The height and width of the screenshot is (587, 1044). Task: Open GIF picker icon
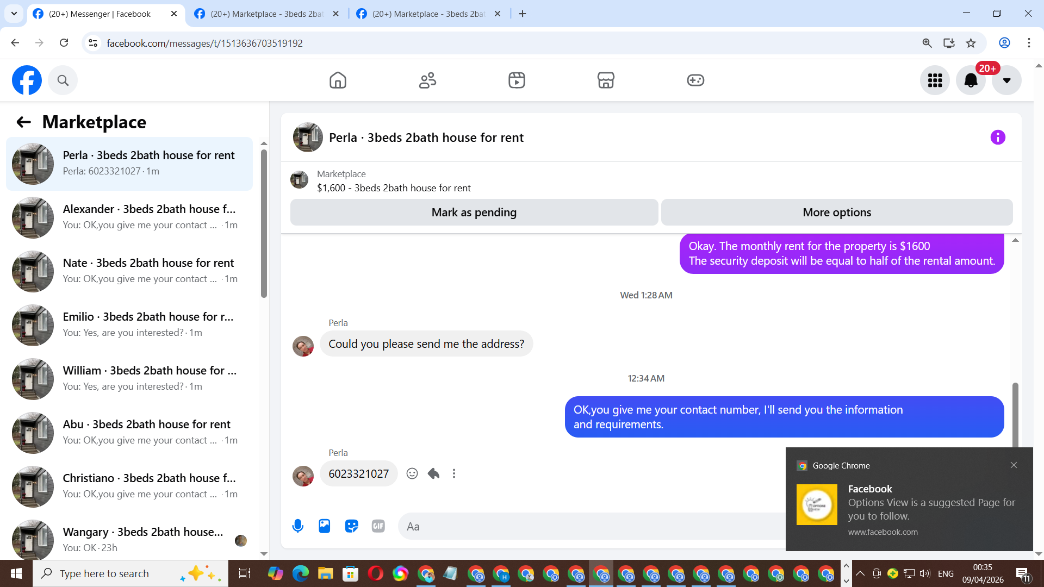pos(378,526)
